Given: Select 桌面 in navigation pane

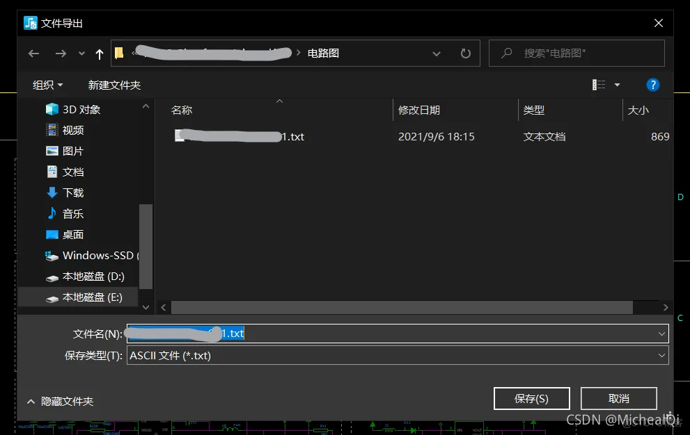Looking at the screenshot, I should point(65,235).
